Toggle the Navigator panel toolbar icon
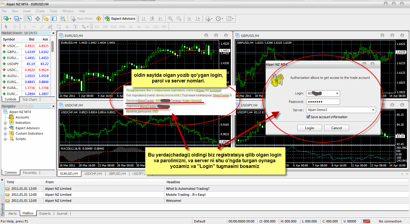 (46, 19)
